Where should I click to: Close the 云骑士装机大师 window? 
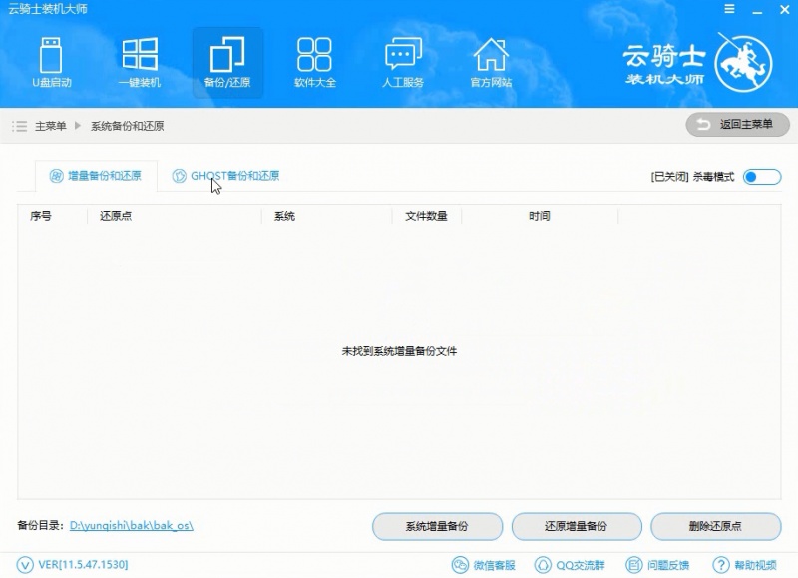[784, 10]
